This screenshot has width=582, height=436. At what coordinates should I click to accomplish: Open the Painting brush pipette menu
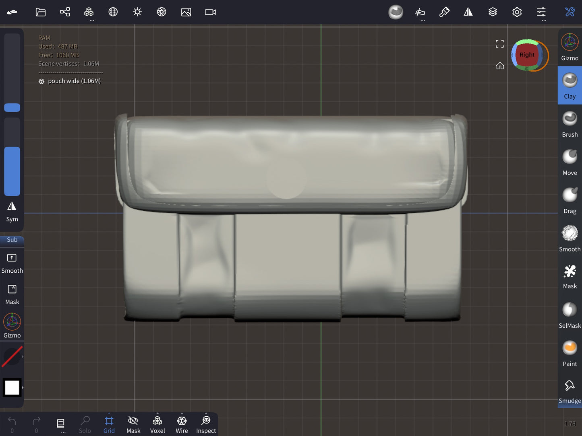[x=444, y=12]
